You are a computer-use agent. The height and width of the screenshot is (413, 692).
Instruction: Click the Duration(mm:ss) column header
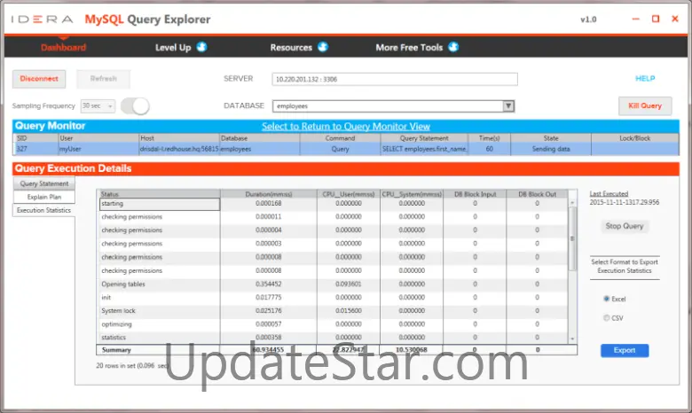pos(268,194)
